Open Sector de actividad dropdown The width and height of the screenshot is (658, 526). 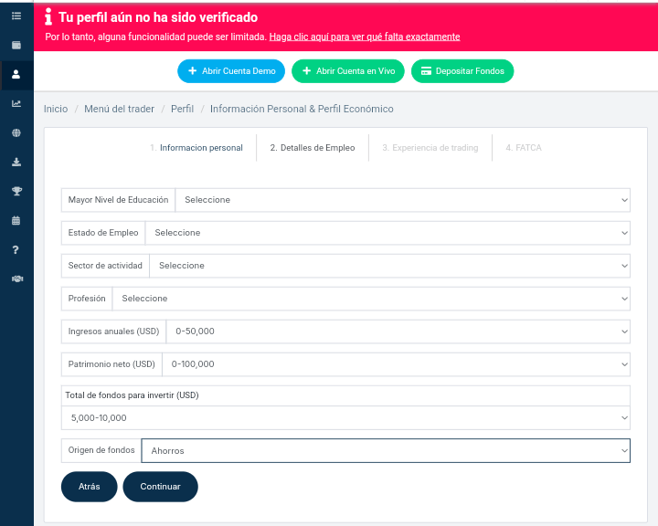pyautogui.click(x=389, y=266)
